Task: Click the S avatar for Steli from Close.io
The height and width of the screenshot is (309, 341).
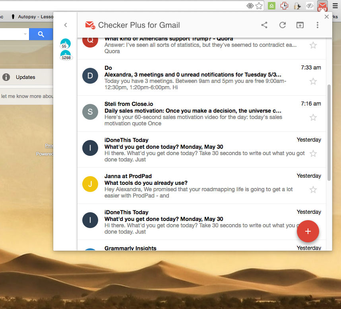Action: [x=90, y=112]
